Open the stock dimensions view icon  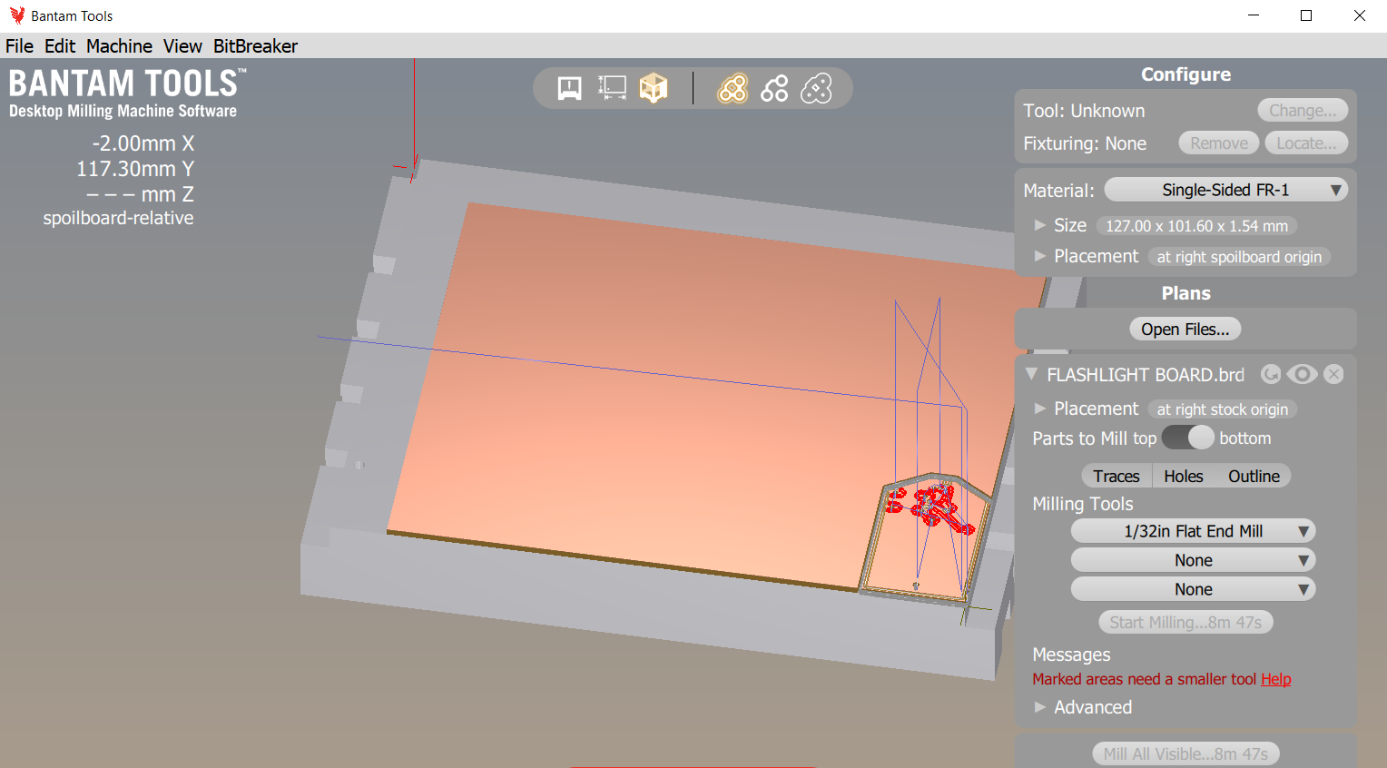click(611, 86)
